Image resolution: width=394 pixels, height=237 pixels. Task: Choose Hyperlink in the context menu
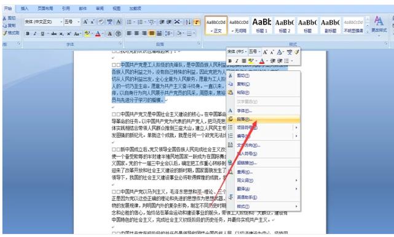263,163
